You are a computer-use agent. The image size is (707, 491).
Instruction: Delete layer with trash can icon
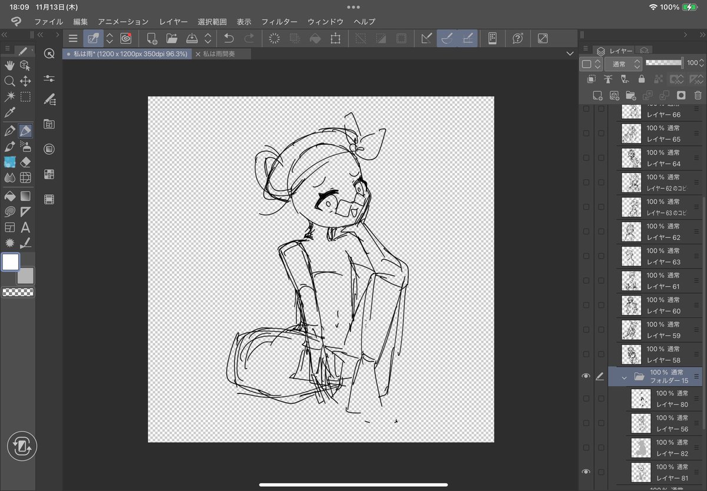[698, 95]
